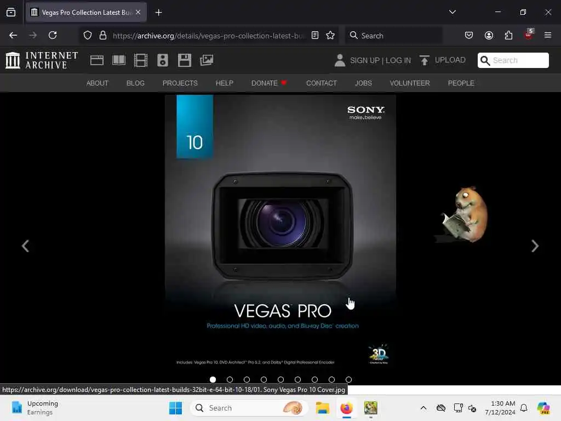
Task: Open the Internet Archive home logo
Action: [x=42, y=60]
